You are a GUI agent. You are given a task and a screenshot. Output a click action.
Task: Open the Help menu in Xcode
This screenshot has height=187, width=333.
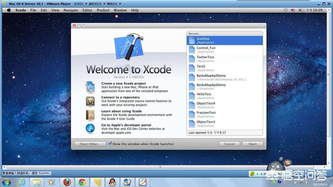point(135,10)
